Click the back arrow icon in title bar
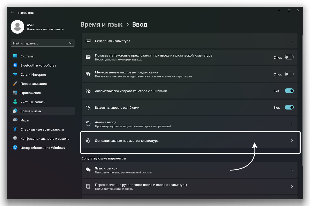310x206 pixels. pos(12,12)
